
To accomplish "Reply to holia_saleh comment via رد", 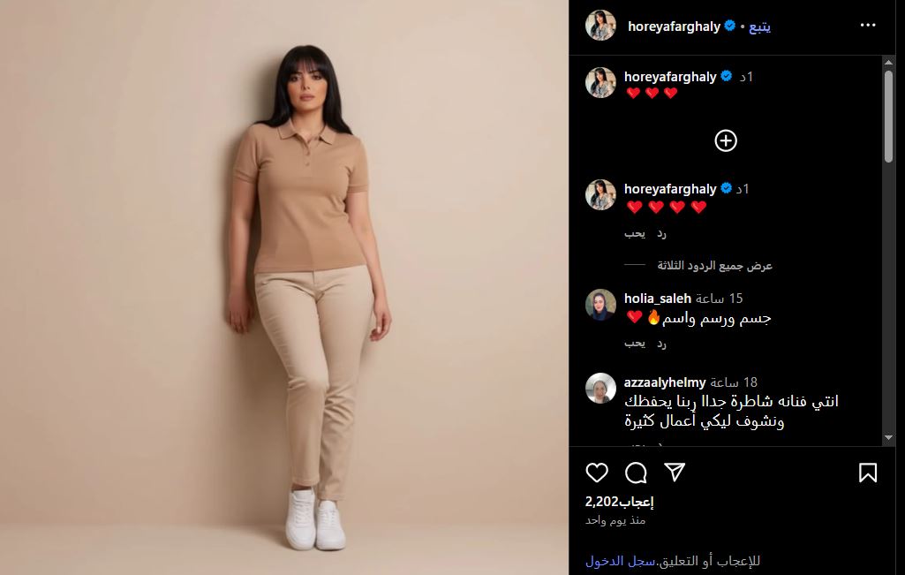I will tap(661, 344).
